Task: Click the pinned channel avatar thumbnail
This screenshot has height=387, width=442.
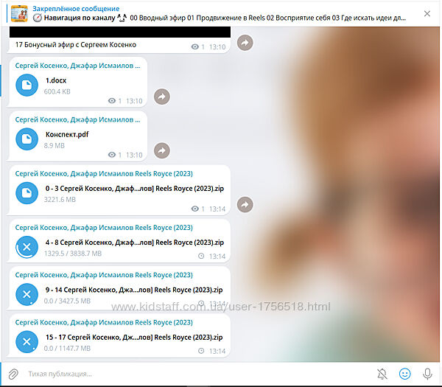Action: [x=19, y=13]
